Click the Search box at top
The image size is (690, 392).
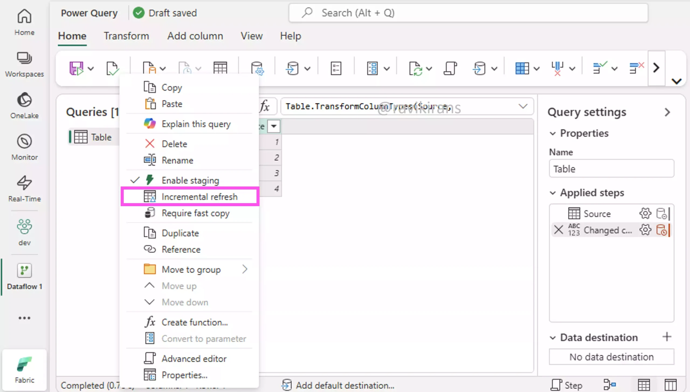468,13
